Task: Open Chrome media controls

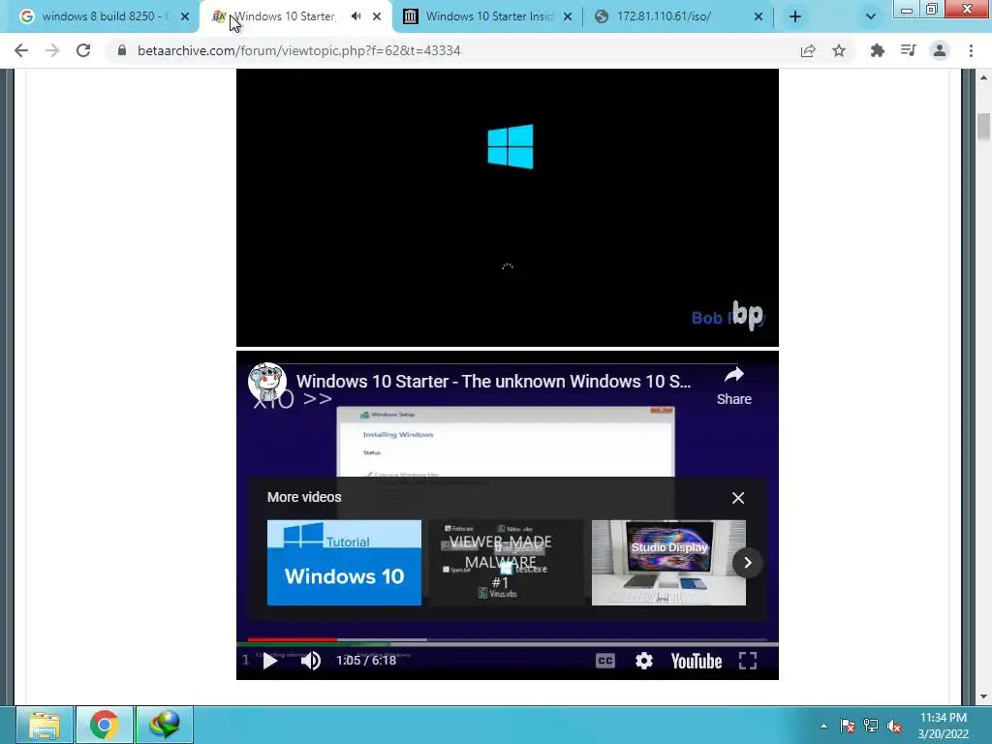Action: pos(908,50)
